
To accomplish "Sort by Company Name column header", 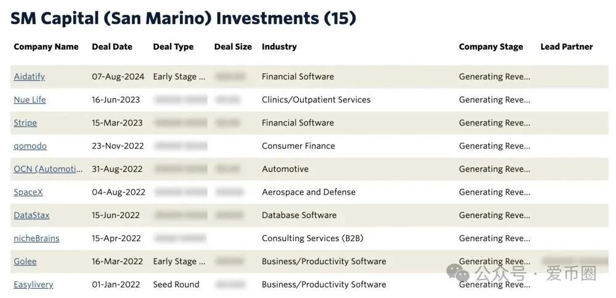I will tap(46, 47).
